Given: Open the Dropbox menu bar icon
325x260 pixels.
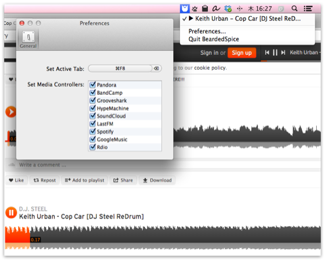Looking at the screenshot, I should click(228, 9).
